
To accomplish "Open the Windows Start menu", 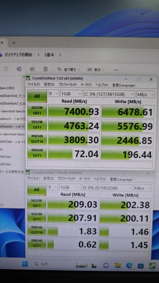I will click(x=25, y=264).
